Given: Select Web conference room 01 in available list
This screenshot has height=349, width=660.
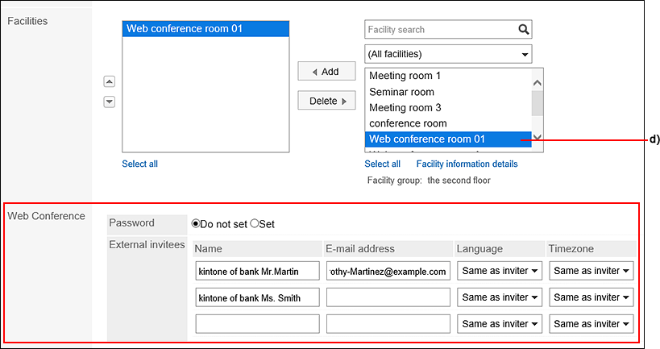Looking at the screenshot, I should pos(448,139).
